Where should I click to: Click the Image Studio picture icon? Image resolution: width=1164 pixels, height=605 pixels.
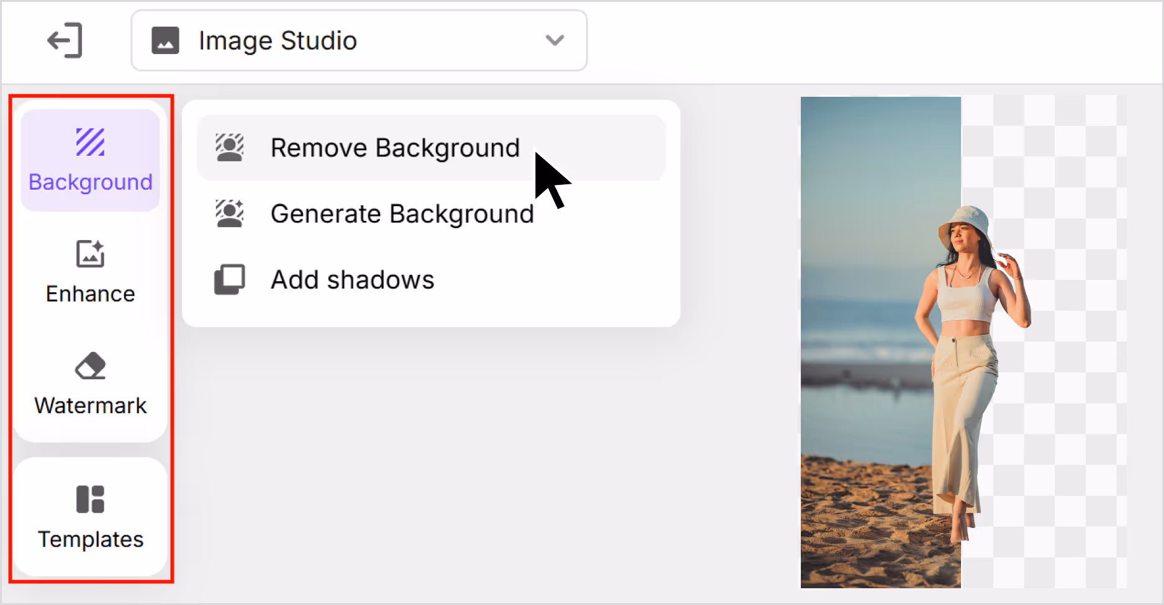[165, 41]
